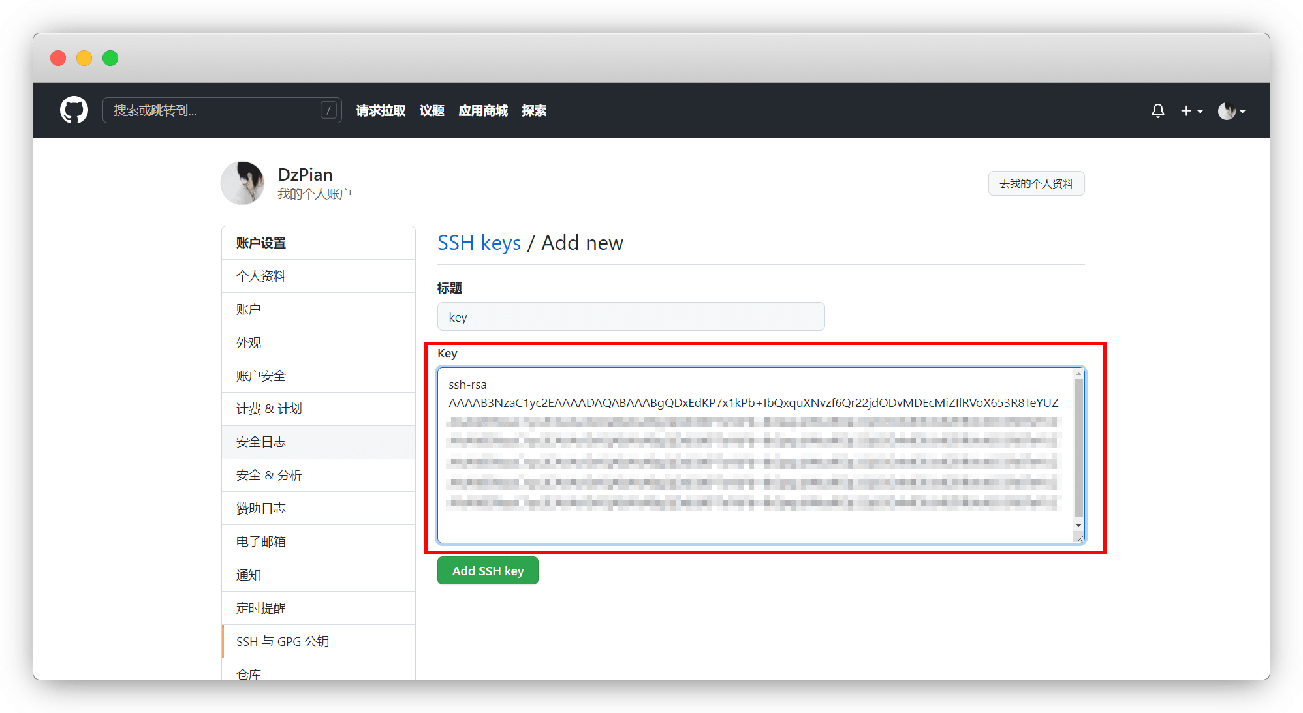Screen dimensions: 1303x713
Task: Open the notifications bell
Action: (1157, 111)
